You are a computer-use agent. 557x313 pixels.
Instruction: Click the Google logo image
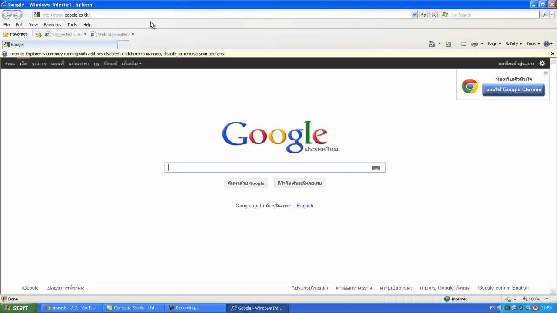(279, 137)
